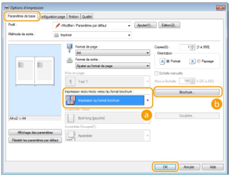This screenshot has height=175, width=229.
Task: Expand the Format de sortie dropdown
Action: coord(113,66)
